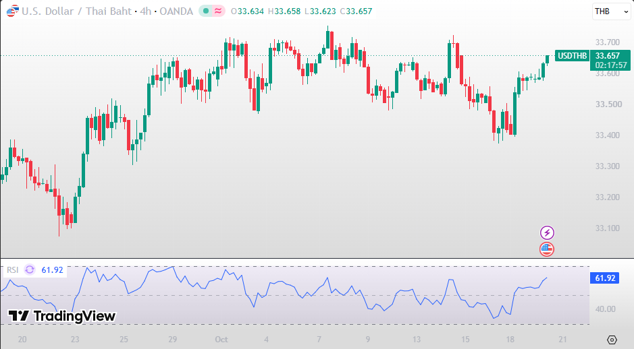
Task: Click the pink approximate data indicator icon
Action: pos(218,11)
